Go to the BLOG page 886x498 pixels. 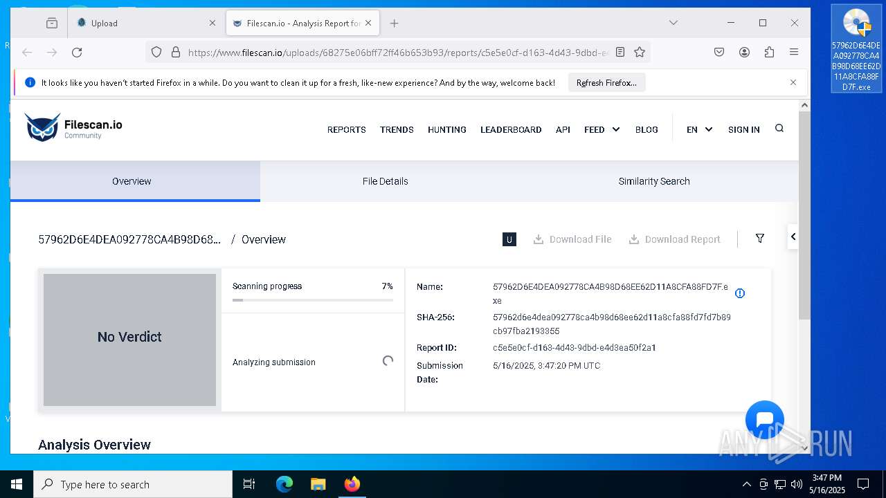647,129
